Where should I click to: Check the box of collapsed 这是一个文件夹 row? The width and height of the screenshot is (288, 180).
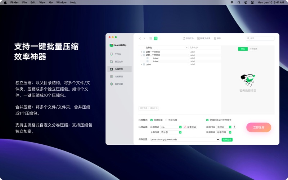point(144,52)
